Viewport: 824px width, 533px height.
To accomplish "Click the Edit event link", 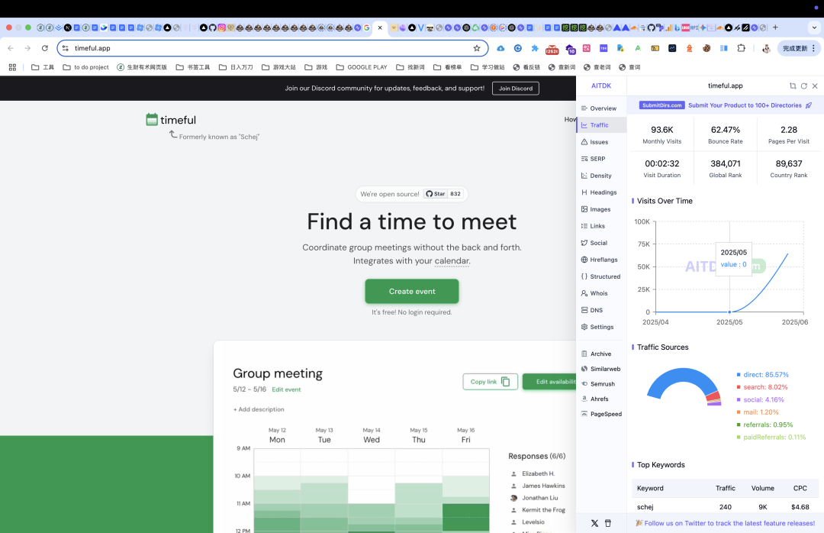I will (x=286, y=390).
